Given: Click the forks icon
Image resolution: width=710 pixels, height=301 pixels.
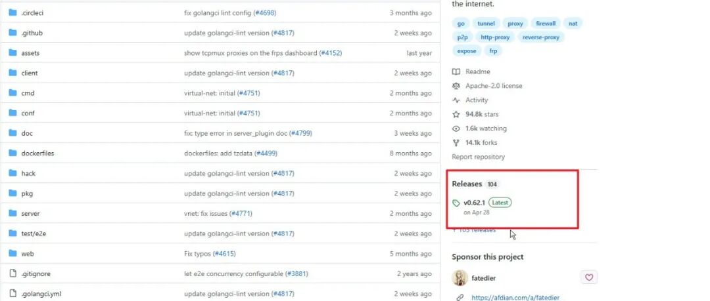Looking at the screenshot, I should [456, 142].
